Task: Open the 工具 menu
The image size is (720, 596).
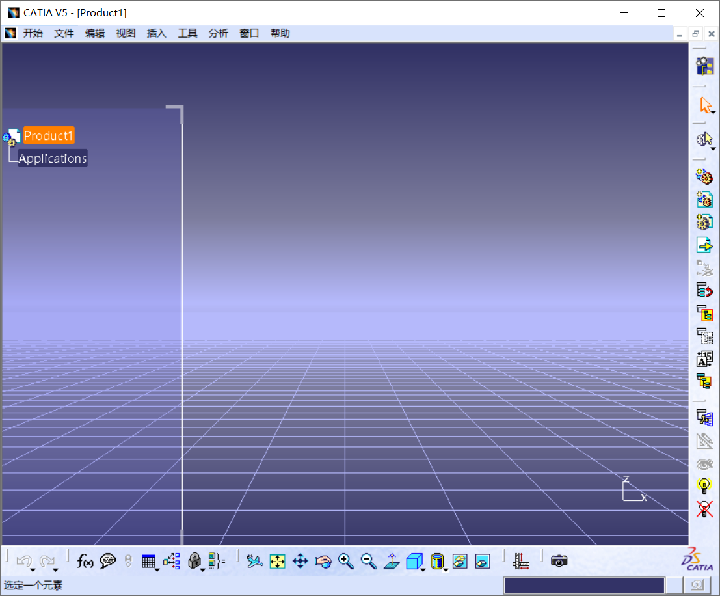Action: click(187, 33)
